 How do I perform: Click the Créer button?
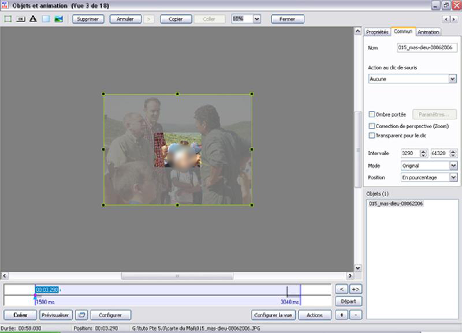click(20, 315)
